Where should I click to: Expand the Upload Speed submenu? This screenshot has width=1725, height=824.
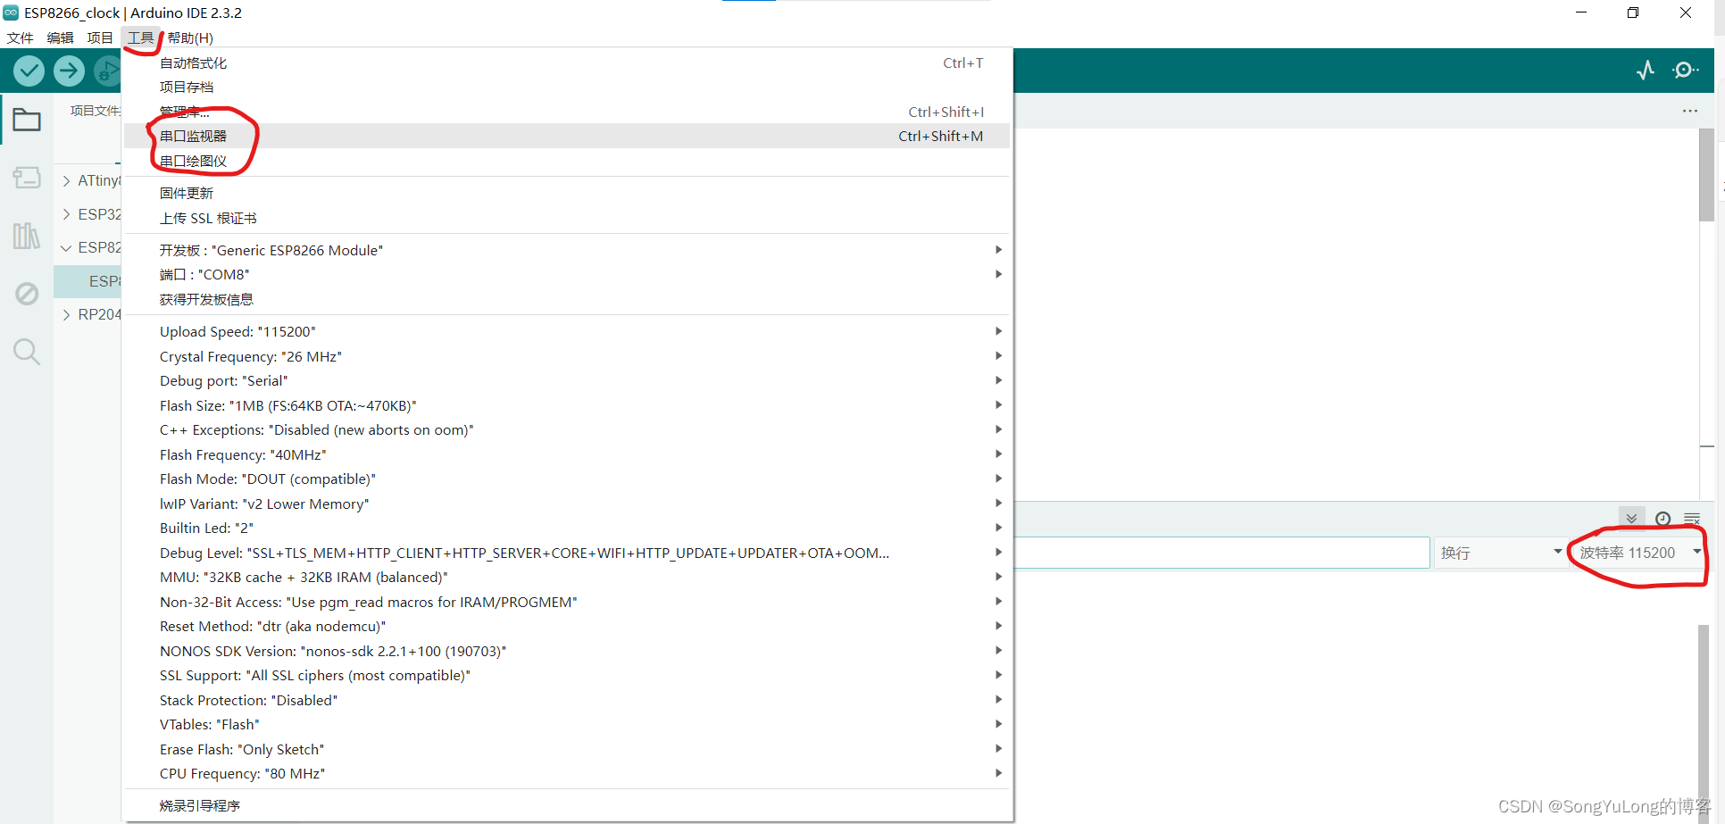tap(567, 331)
